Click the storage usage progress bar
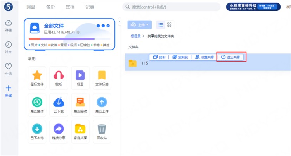Image resolution: width=291 pixels, height=156 pixels. coord(69,39)
